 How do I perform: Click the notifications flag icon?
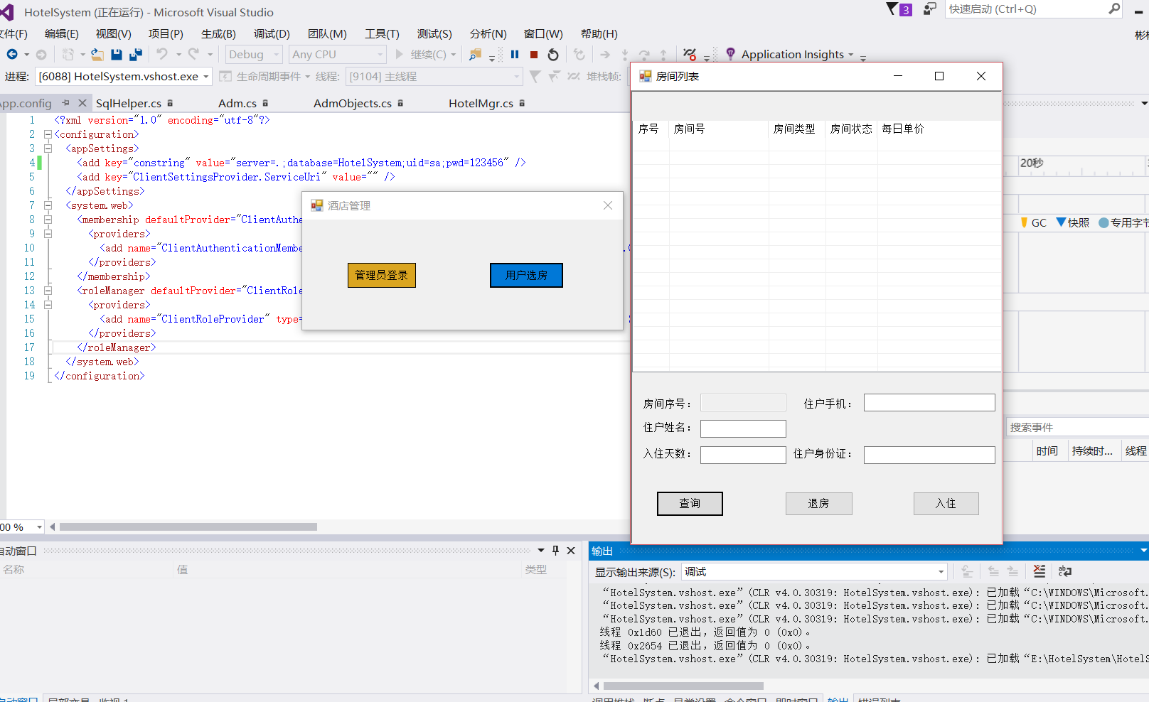(892, 9)
